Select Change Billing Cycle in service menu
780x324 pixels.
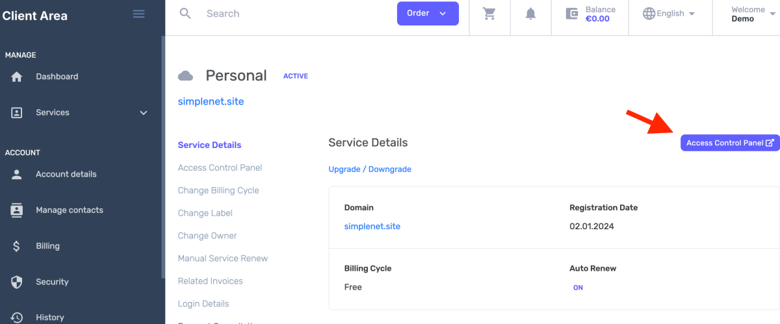[218, 190]
